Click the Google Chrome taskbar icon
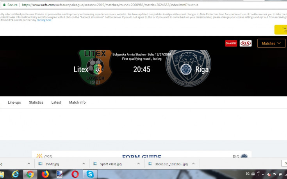Screen dimensions: 287x179 point(30,174)
